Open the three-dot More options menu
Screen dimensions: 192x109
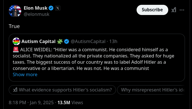[x=182, y=10]
